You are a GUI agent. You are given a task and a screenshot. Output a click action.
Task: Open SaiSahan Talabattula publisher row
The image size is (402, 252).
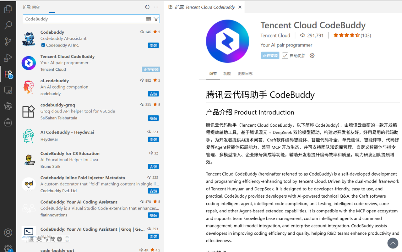(59, 118)
